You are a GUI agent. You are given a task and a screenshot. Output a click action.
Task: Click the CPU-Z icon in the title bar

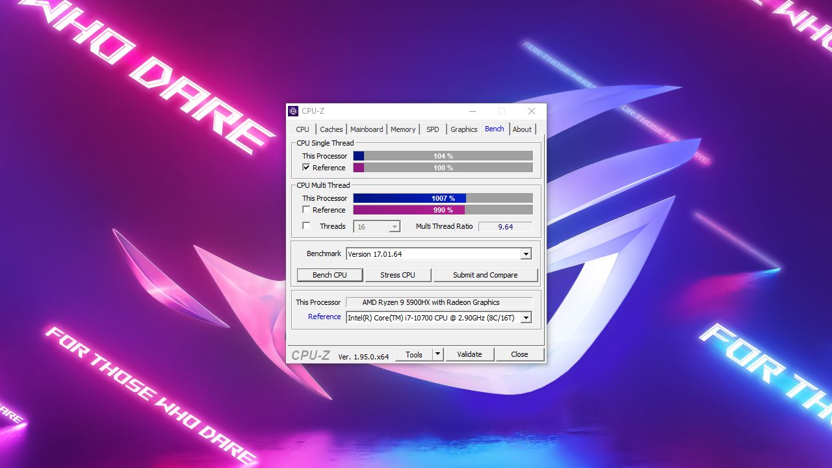(x=292, y=110)
